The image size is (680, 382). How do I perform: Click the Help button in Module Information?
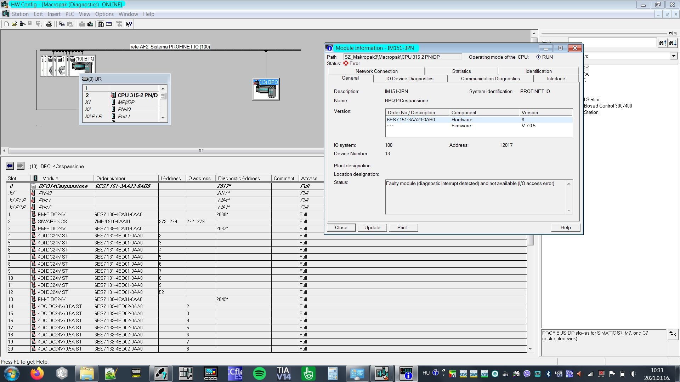point(566,227)
